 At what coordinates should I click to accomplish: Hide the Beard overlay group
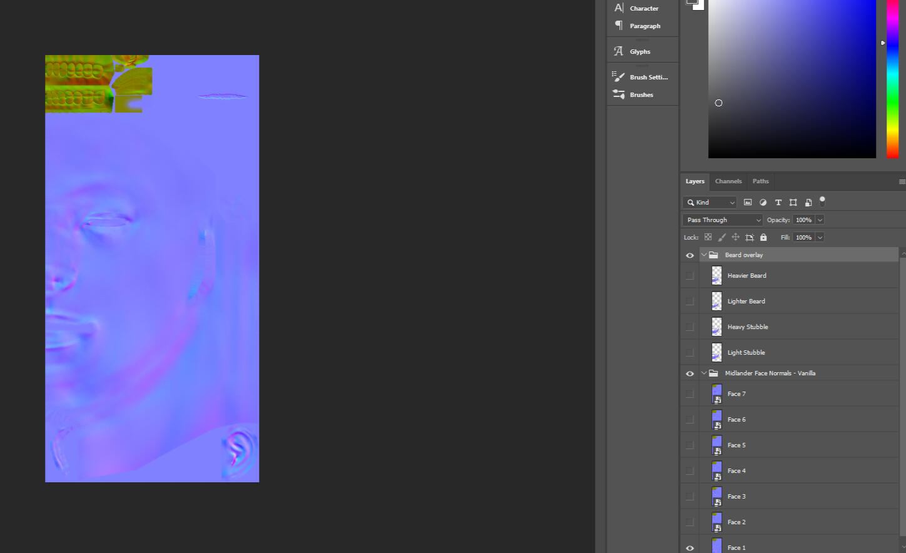click(690, 255)
